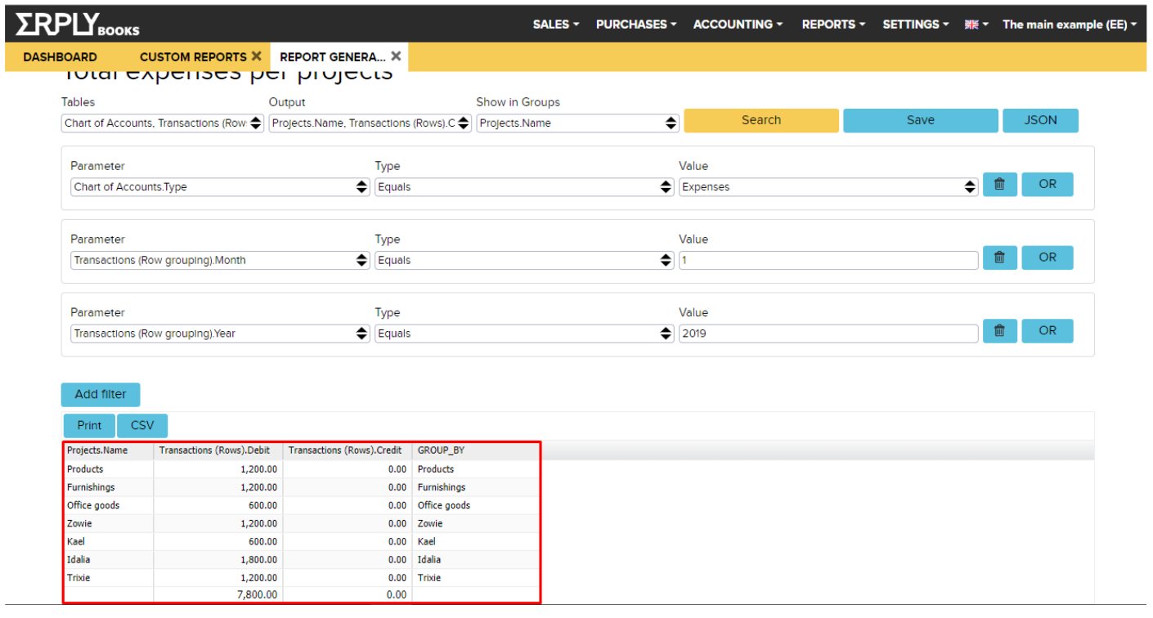Image resolution: width=1153 pixels, height=618 pixels.
Task: Click Office goods in the GROUP_BY column
Action: coord(444,505)
